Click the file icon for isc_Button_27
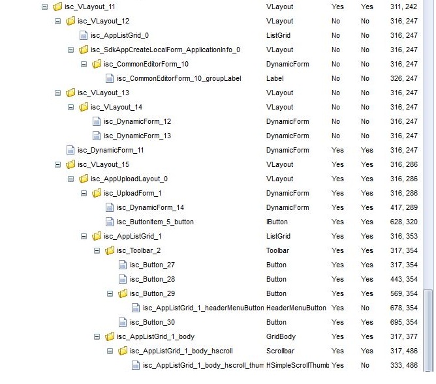This screenshot has width=436, height=384. [123, 265]
